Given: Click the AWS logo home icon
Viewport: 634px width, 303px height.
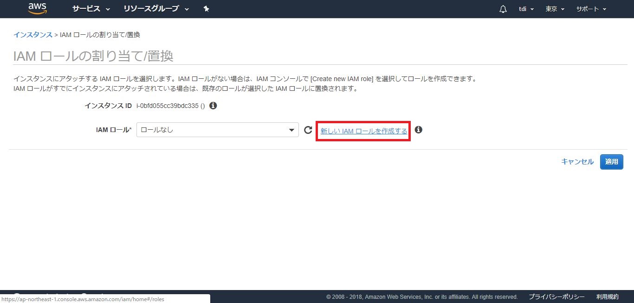Looking at the screenshot, I should (x=38, y=9).
